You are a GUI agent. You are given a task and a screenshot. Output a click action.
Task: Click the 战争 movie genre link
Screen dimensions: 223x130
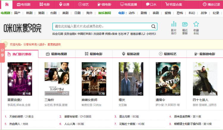[204, 13]
